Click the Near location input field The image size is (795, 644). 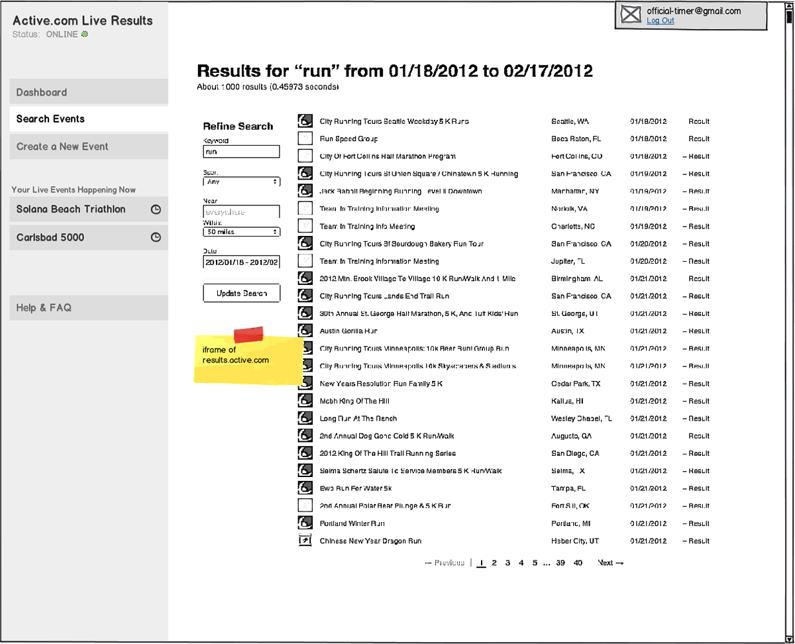pyautogui.click(x=242, y=212)
